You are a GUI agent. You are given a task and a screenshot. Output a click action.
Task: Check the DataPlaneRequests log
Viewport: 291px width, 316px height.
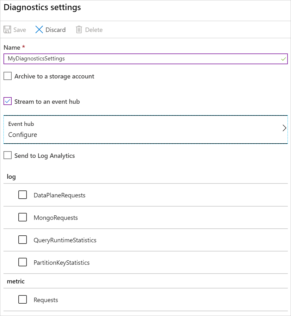pos(22,195)
